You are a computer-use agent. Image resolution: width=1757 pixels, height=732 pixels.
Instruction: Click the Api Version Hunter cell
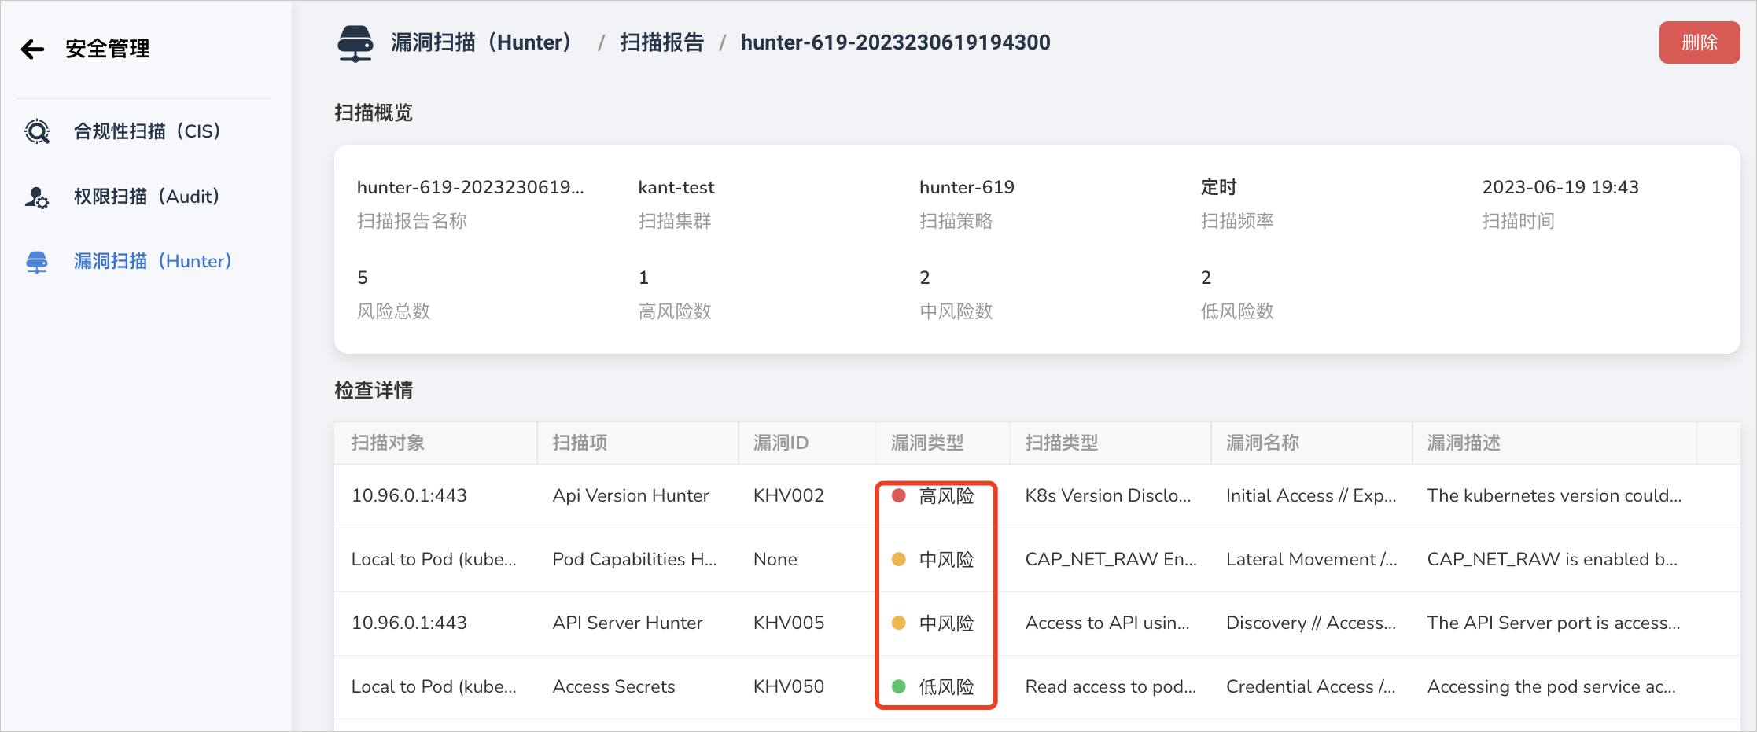(x=631, y=495)
